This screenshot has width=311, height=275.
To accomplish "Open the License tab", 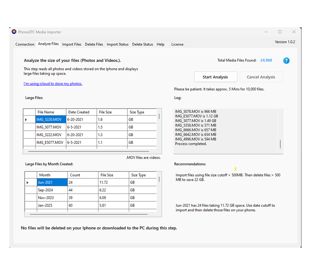I will click(177, 44).
